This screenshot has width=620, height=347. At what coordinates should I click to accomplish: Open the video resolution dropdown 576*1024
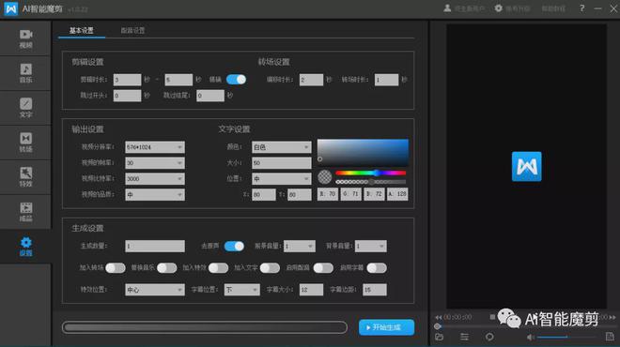(155, 147)
